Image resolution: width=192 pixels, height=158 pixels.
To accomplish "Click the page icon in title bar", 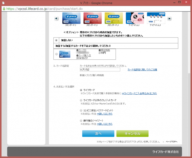I will (x=3, y=3).
